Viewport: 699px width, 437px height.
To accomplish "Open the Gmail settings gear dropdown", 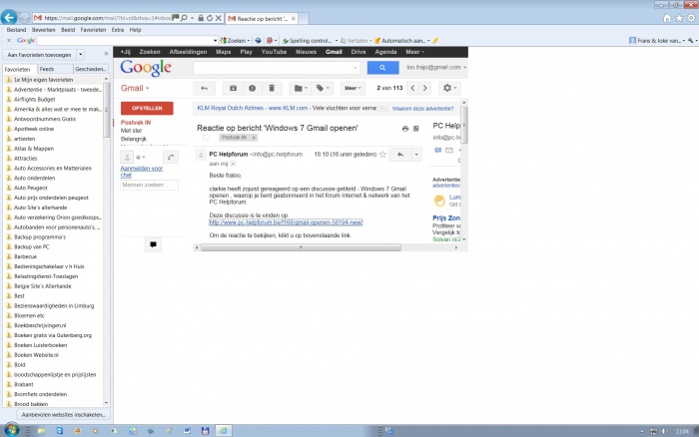I will tap(449, 88).
